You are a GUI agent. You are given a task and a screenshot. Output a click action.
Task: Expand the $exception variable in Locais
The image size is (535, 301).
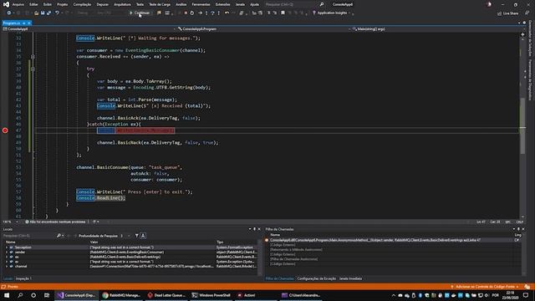point(7,247)
